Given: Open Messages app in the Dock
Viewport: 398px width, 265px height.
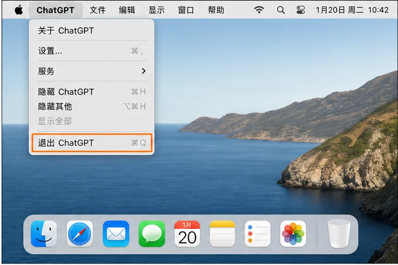Looking at the screenshot, I should [x=152, y=233].
